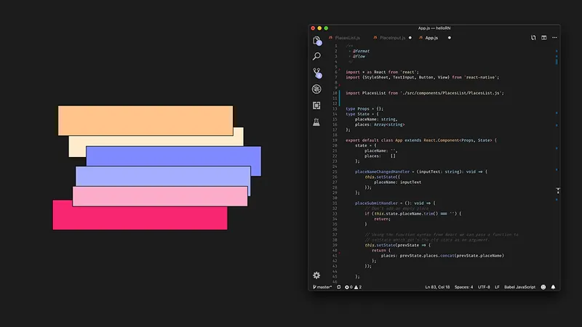Viewport: 582px width, 327px height.
Task: Open the Explorer files icon
Action: (316, 41)
